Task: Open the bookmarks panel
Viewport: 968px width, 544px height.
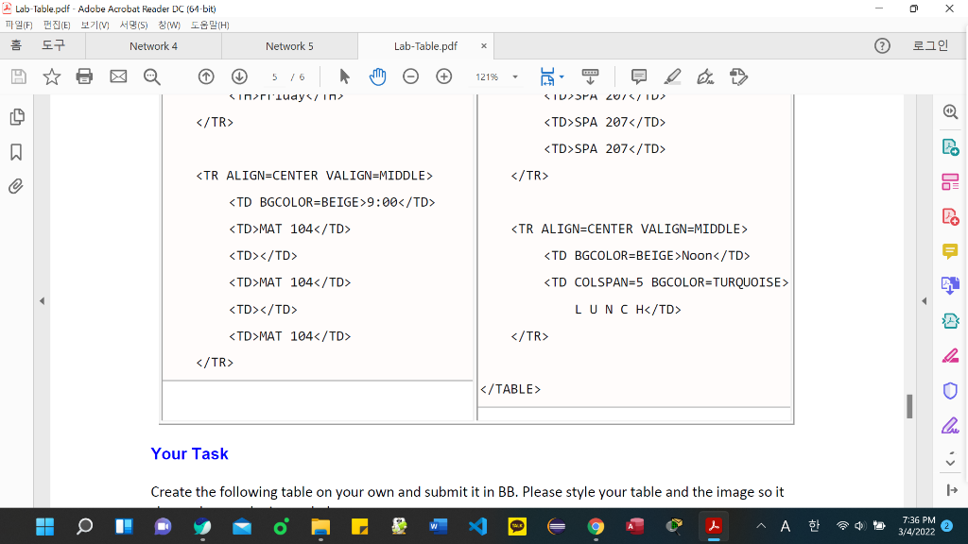Action: pos(16,152)
